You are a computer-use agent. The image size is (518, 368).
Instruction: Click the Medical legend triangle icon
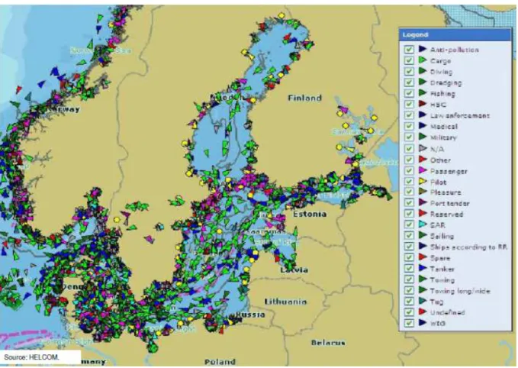click(x=423, y=126)
